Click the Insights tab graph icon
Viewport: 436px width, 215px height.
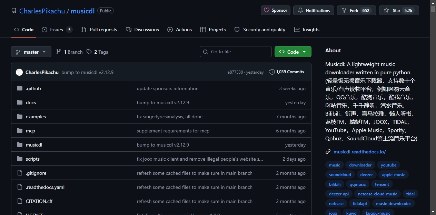point(297,30)
